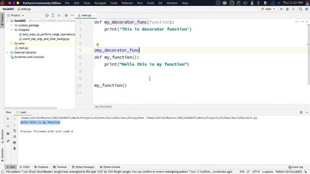Toggle Favorites side tab
The height and width of the screenshot is (174, 310).
2,155
